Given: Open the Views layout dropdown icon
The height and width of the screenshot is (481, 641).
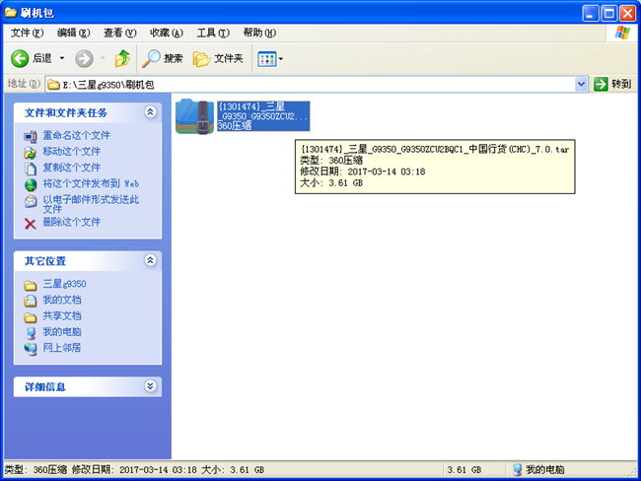Looking at the screenshot, I should click(269, 59).
